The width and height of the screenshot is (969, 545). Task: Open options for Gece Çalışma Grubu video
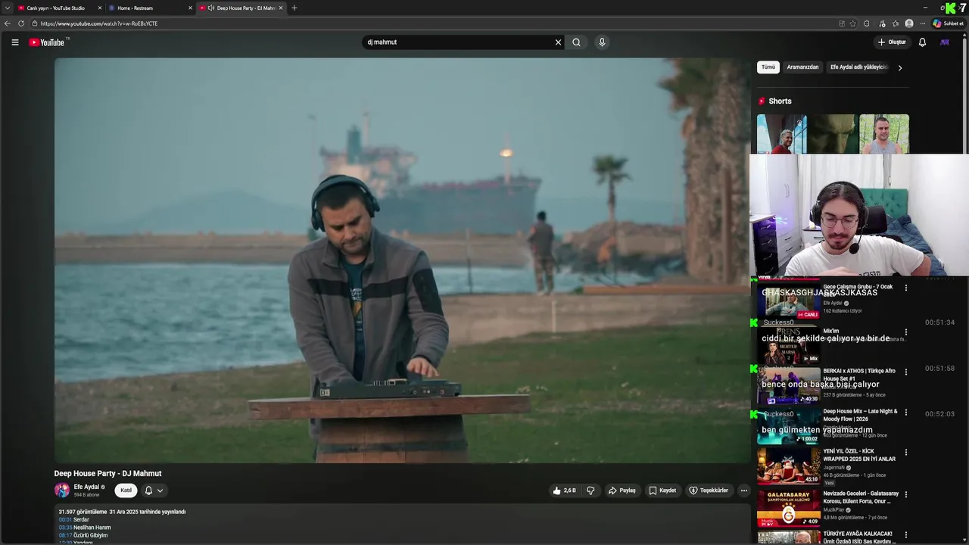(905, 288)
